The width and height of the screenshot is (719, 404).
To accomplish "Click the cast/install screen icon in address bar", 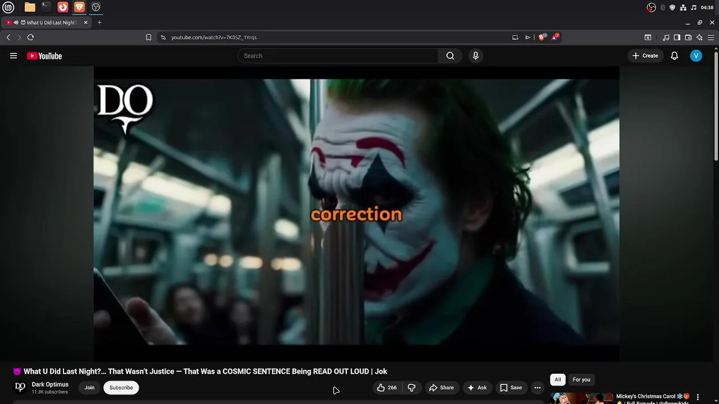I will point(515,37).
